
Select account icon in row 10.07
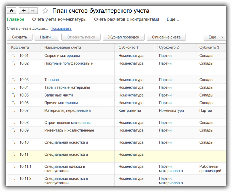14,110
